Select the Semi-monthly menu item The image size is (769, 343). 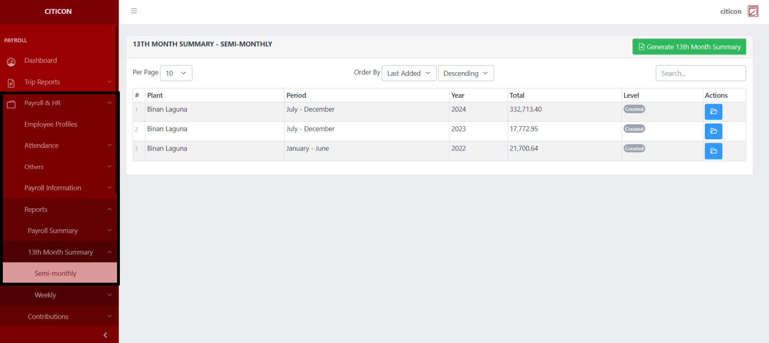point(56,273)
